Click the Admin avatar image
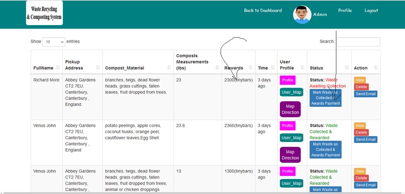 [x=302, y=15]
